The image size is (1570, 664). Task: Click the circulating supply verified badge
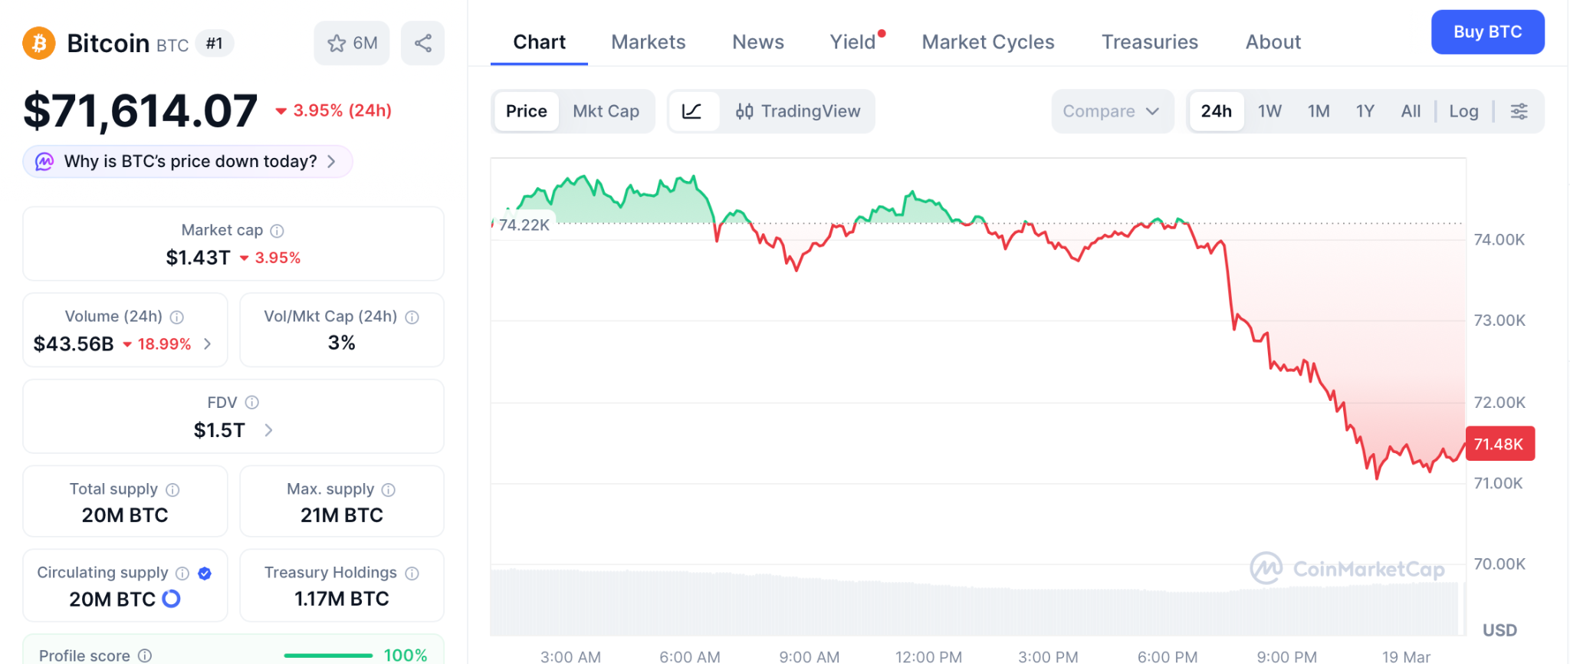205,574
